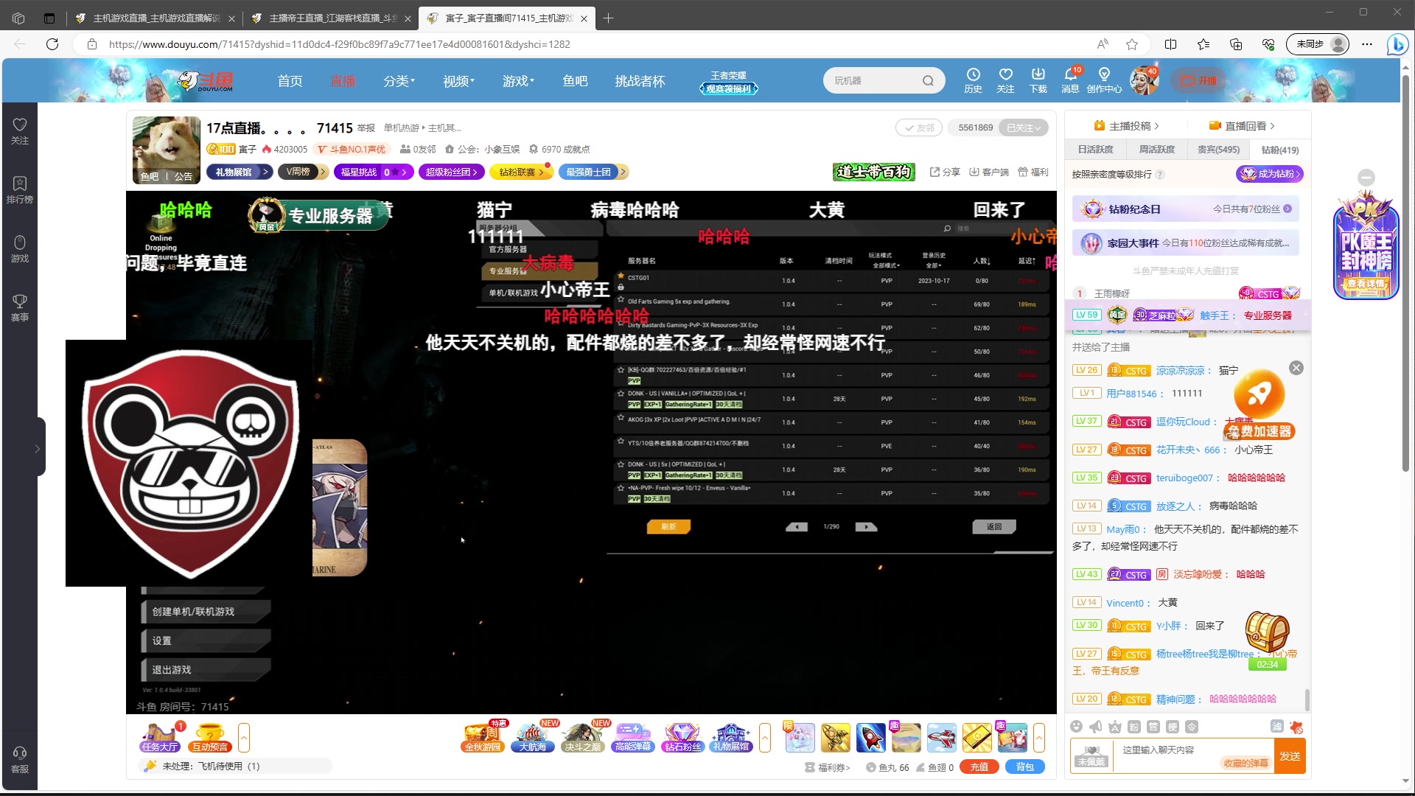Click the 充值 recharge button
1415x796 pixels.
tap(980, 767)
